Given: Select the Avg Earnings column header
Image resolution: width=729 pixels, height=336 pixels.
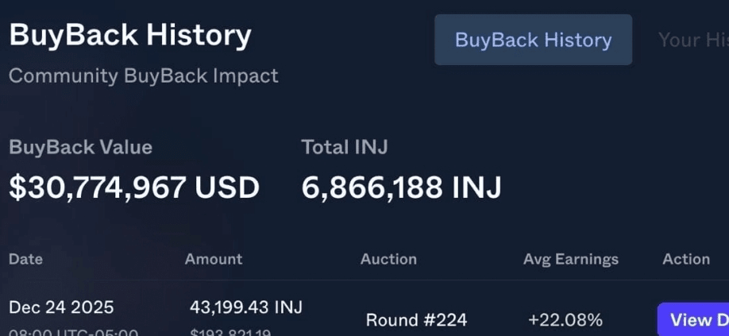Looking at the screenshot, I should point(570,259).
